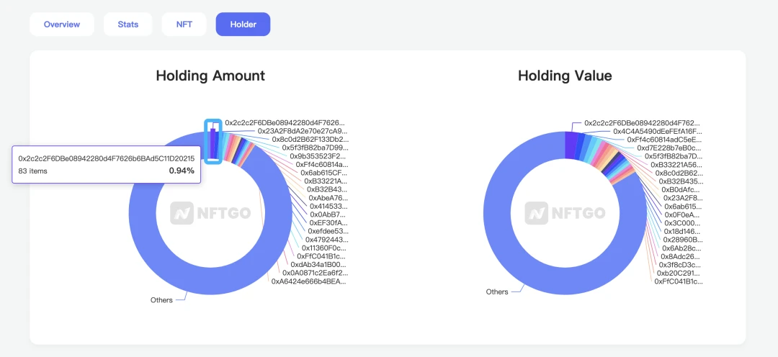This screenshot has width=778, height=357.
Task: Click the active Holder tab
Action: pos(243,24)
